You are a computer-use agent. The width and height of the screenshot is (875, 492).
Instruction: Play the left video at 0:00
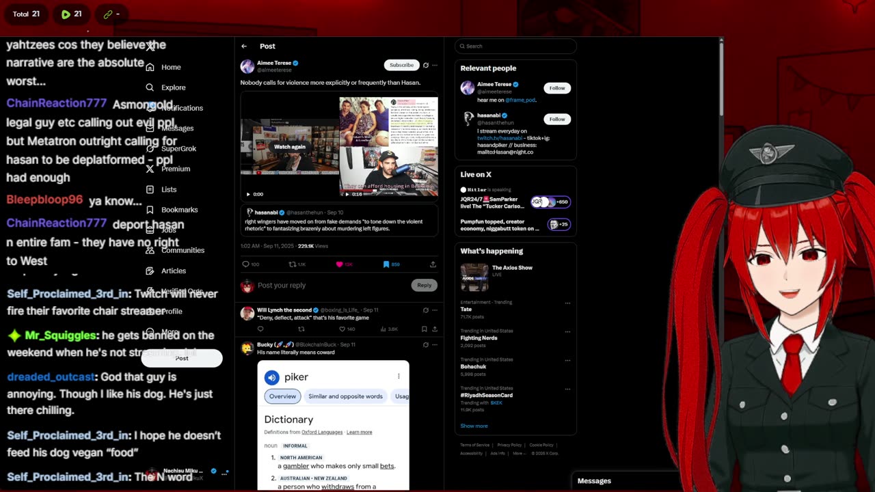click(x=248, y=194)
